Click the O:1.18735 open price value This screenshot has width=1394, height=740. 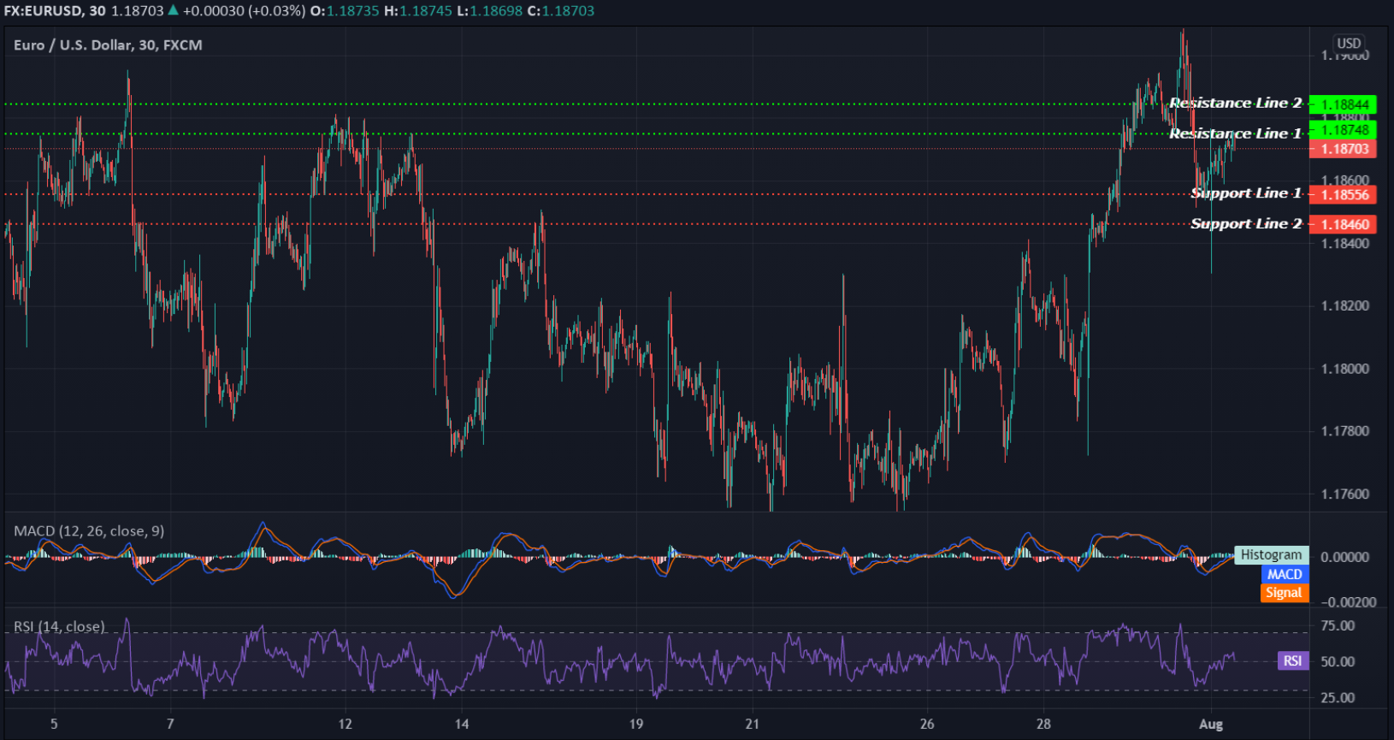[x=346, y=11]
